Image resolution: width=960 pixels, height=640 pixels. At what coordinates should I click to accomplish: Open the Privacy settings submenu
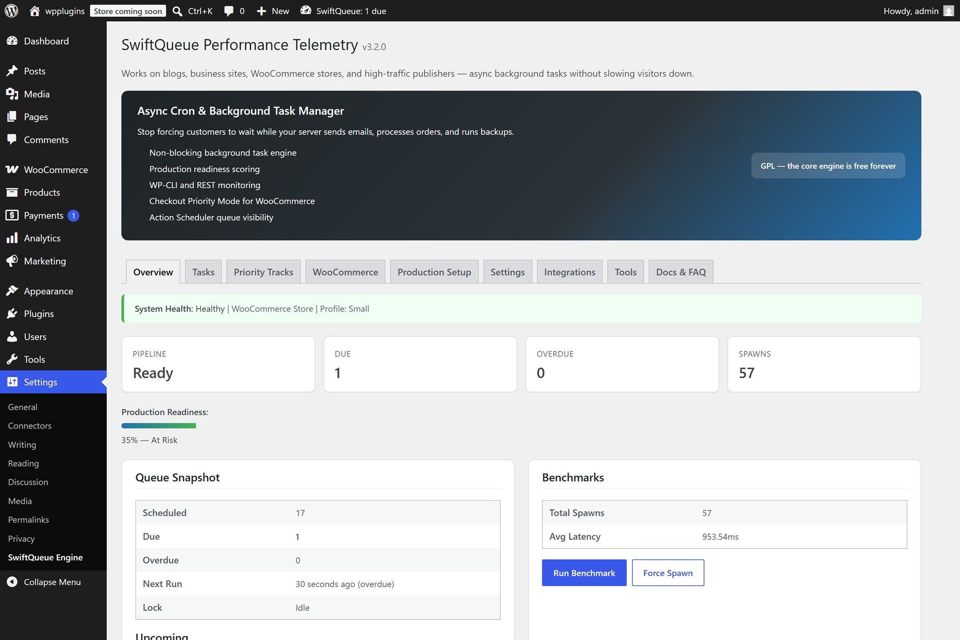tap(21, 539)
